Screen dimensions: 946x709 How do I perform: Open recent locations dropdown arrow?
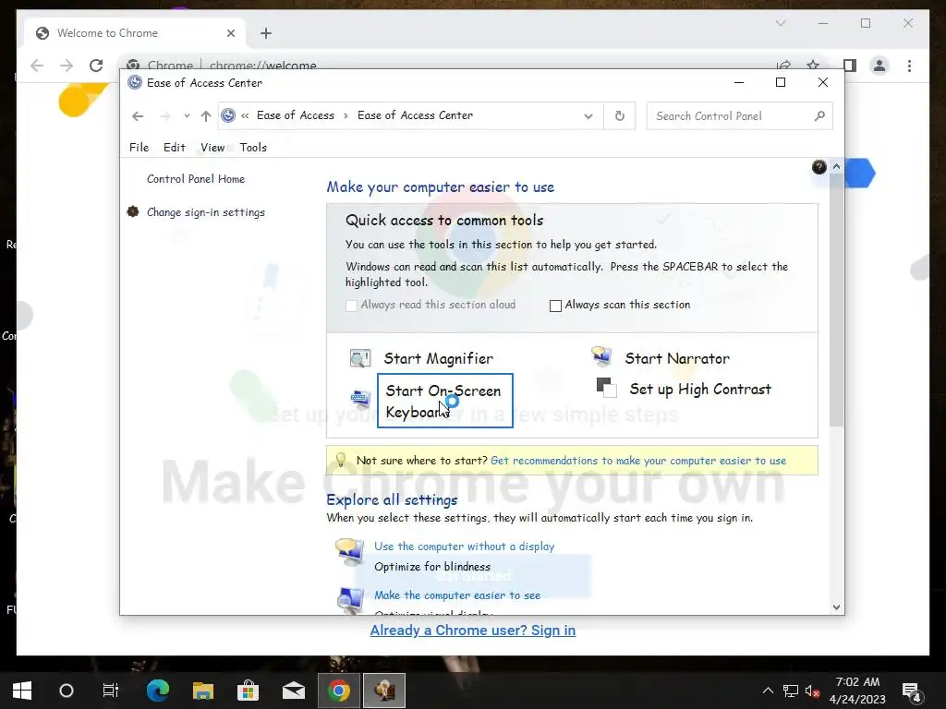pyautogui.click(x=187, y=115)
